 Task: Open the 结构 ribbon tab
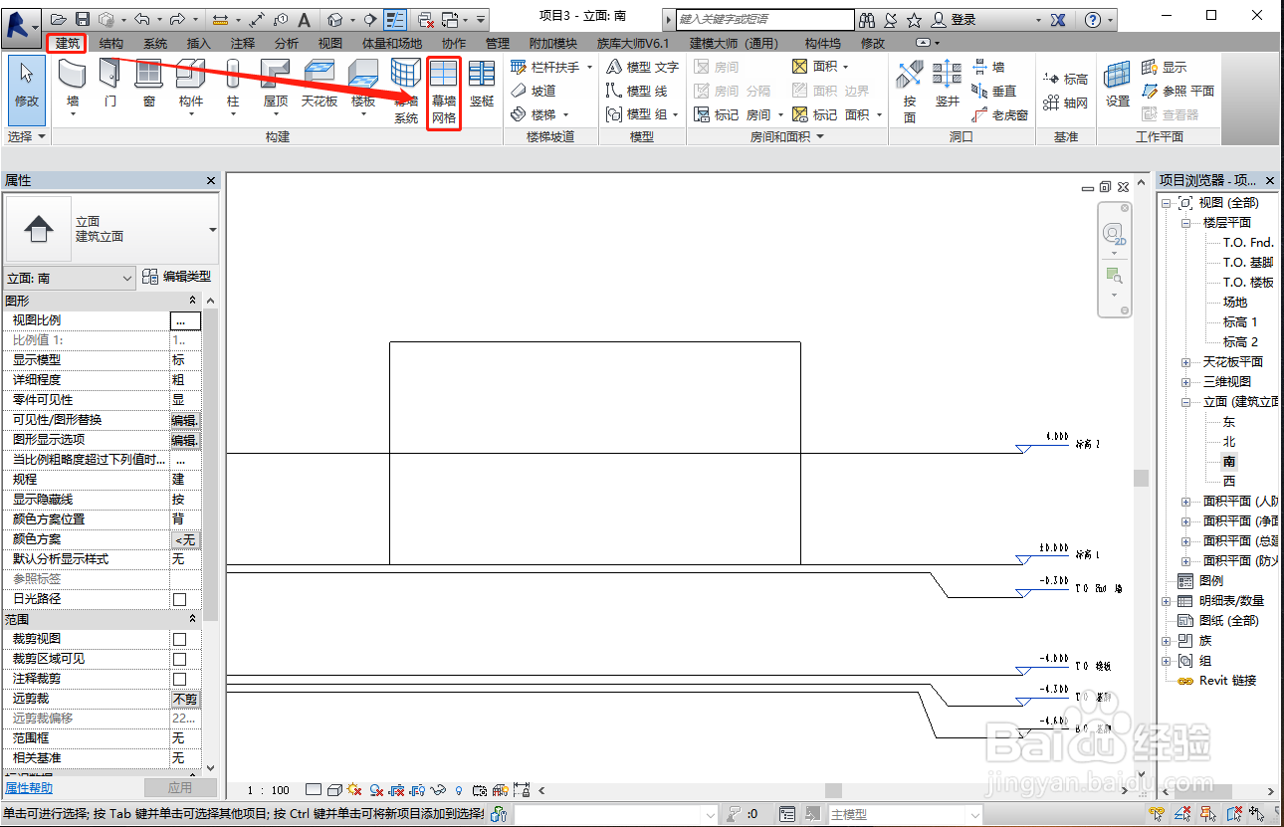(x=111, y=44)
